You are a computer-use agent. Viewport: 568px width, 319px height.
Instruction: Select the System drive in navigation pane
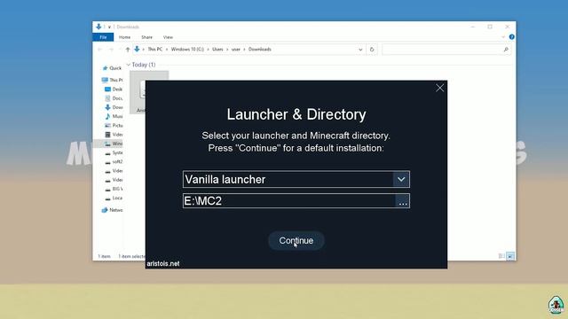[x=114, y=152]
